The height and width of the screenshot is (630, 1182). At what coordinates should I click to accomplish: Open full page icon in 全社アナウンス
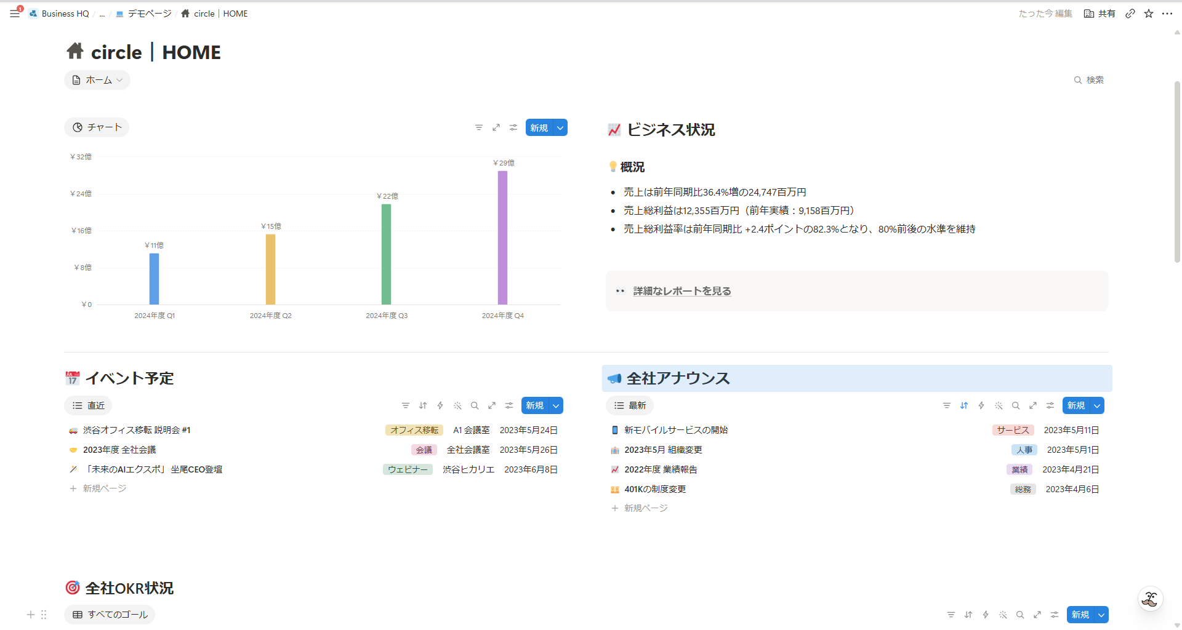click(1033, 405)
